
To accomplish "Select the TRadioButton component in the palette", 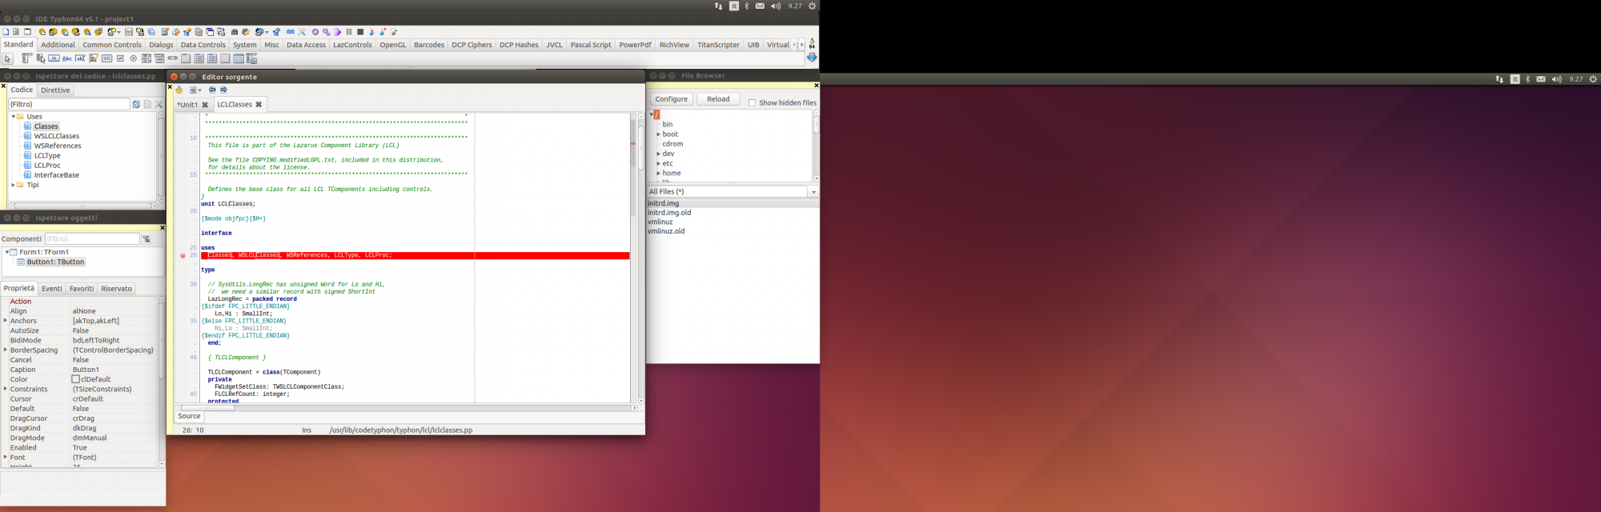I will [133, 58].
